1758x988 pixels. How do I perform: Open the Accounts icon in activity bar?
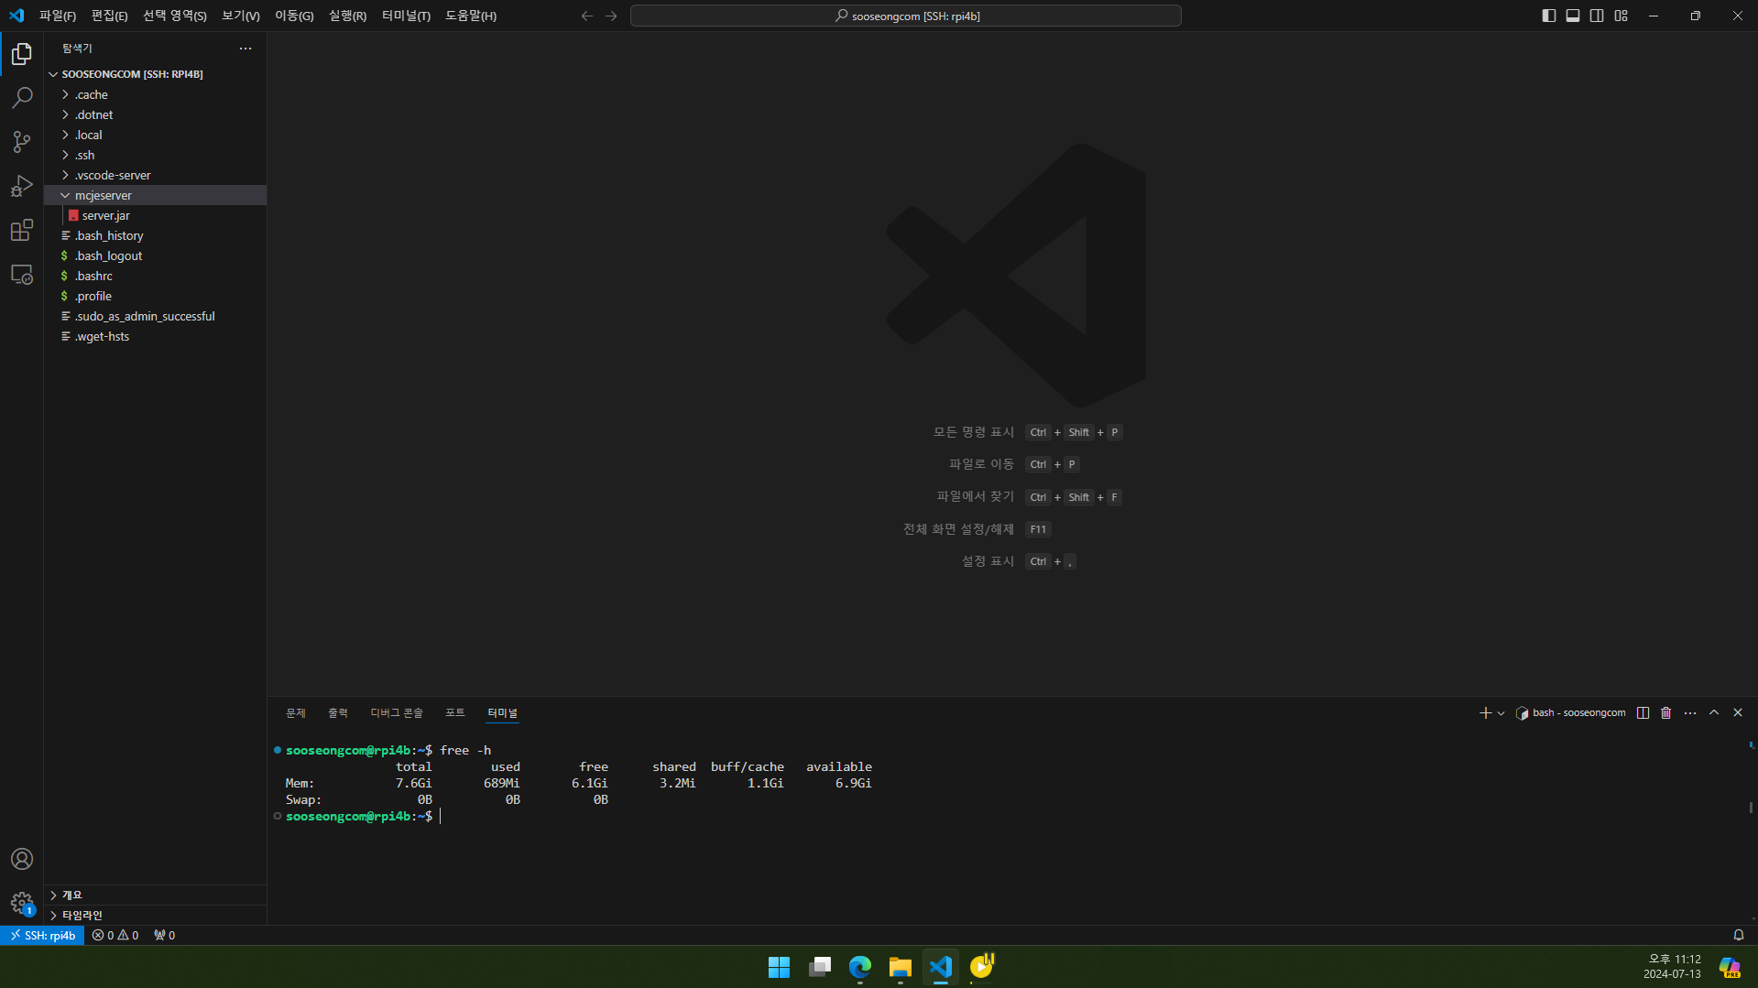tap(22, 859)
